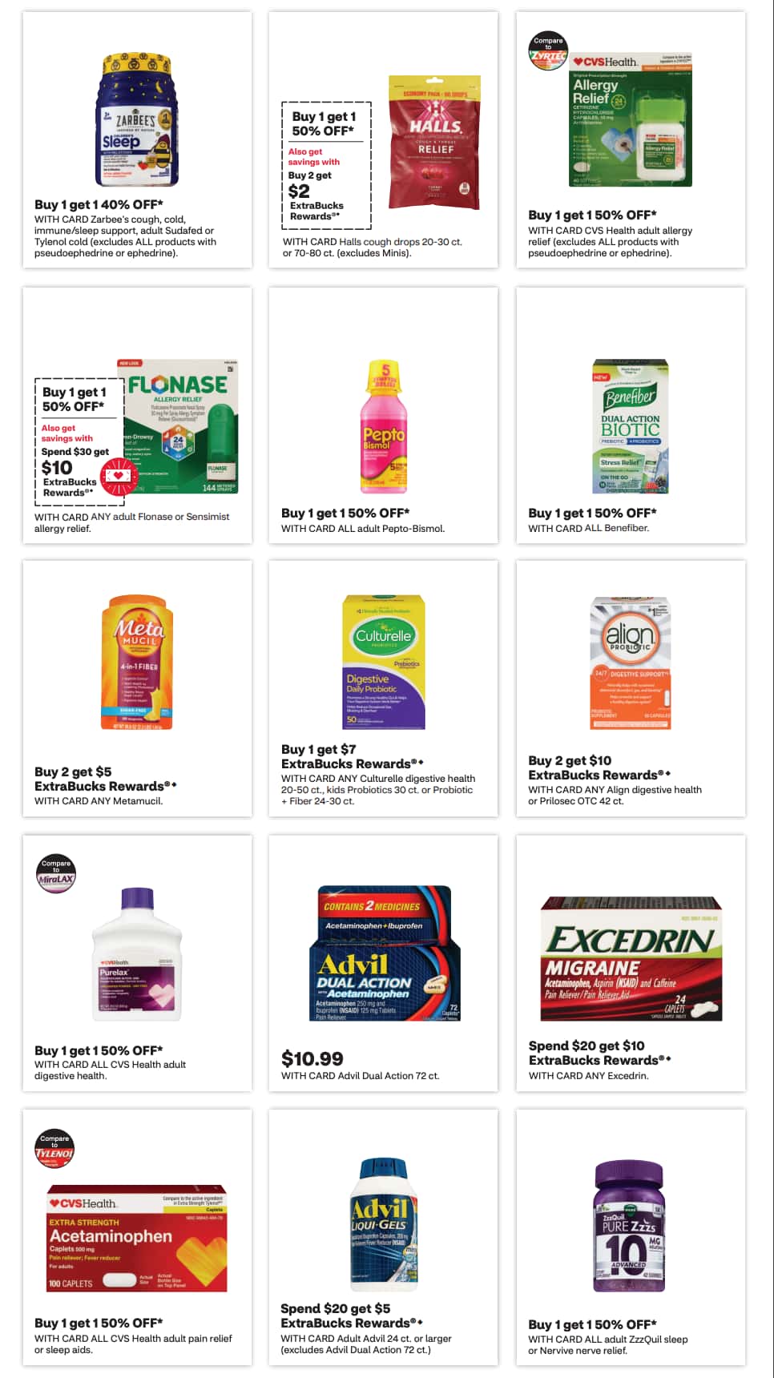This screenshot has height=1378, width=774.
Task: Open the Advil Liqui-Gels bottle image
Action: [x=384, y=1224]
